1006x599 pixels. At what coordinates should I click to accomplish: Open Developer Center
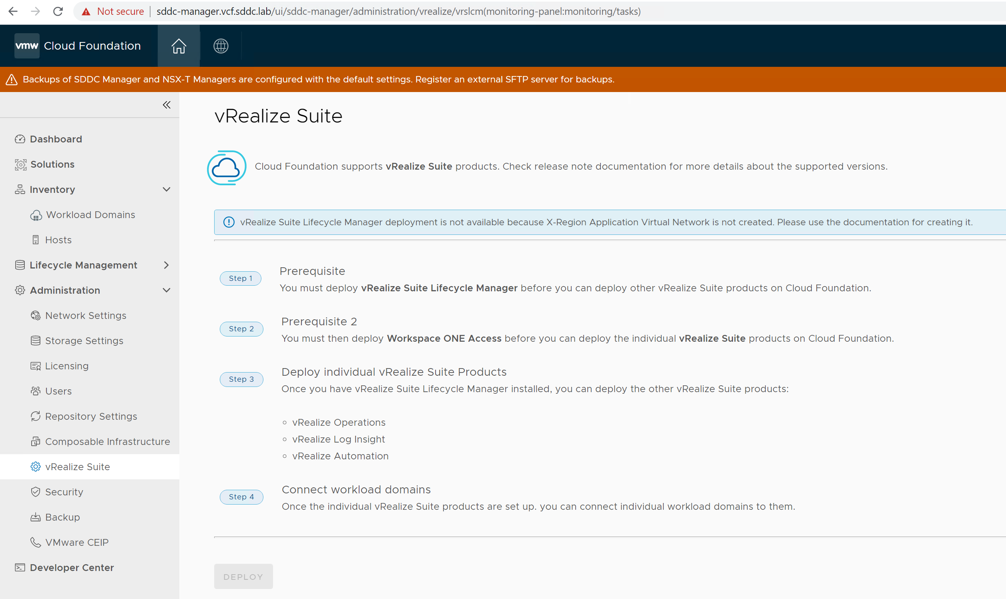tap(71, 567)
